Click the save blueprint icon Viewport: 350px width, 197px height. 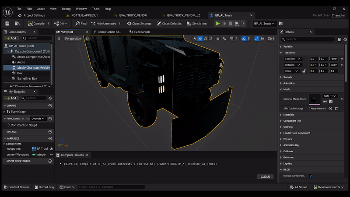7,24
